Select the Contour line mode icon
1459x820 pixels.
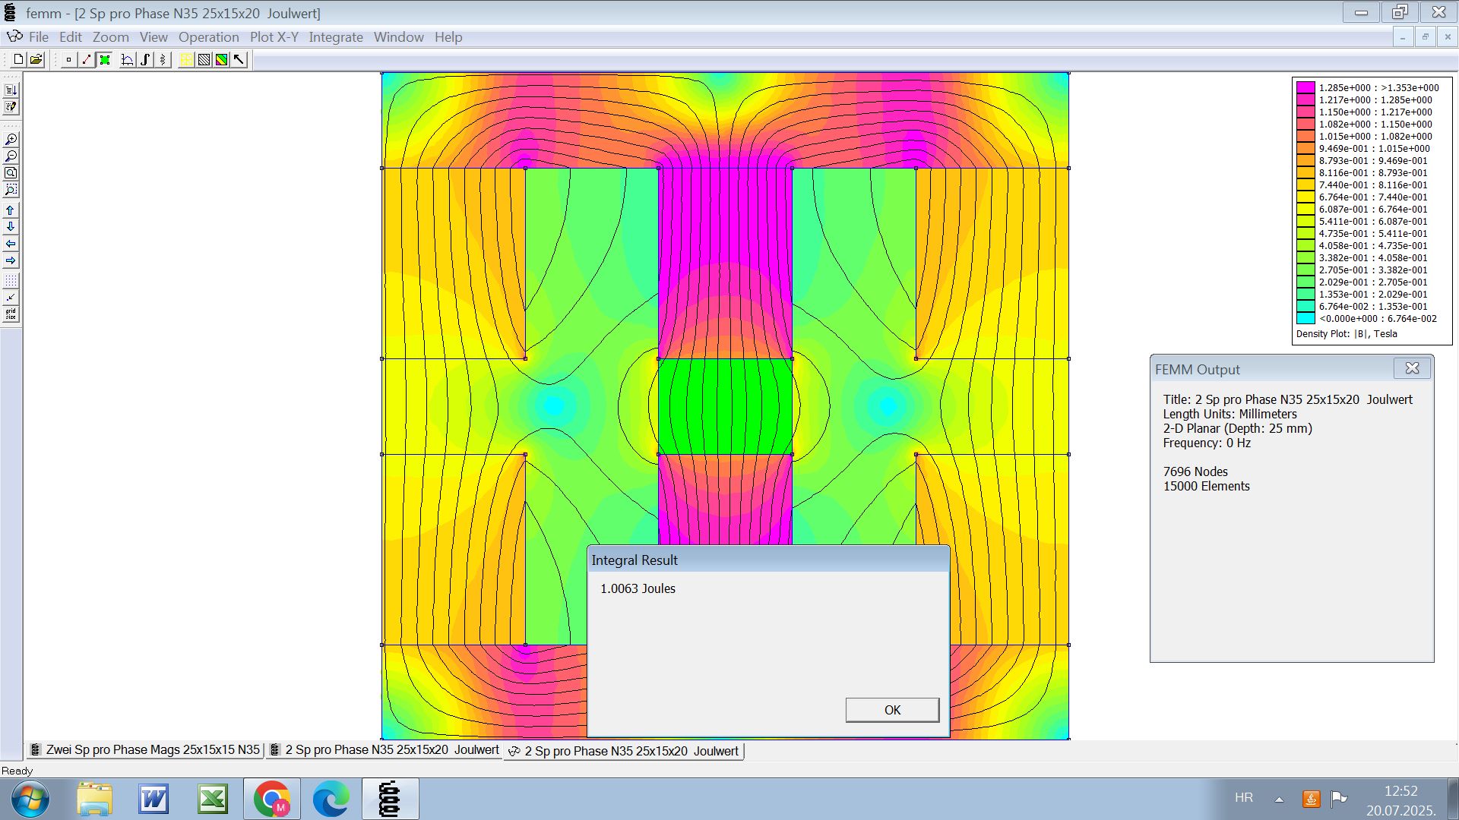click(x=87, y=59)
